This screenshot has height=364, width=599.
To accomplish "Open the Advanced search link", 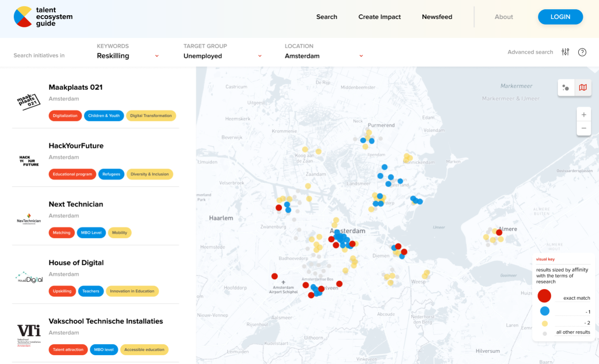I will 530,52.
